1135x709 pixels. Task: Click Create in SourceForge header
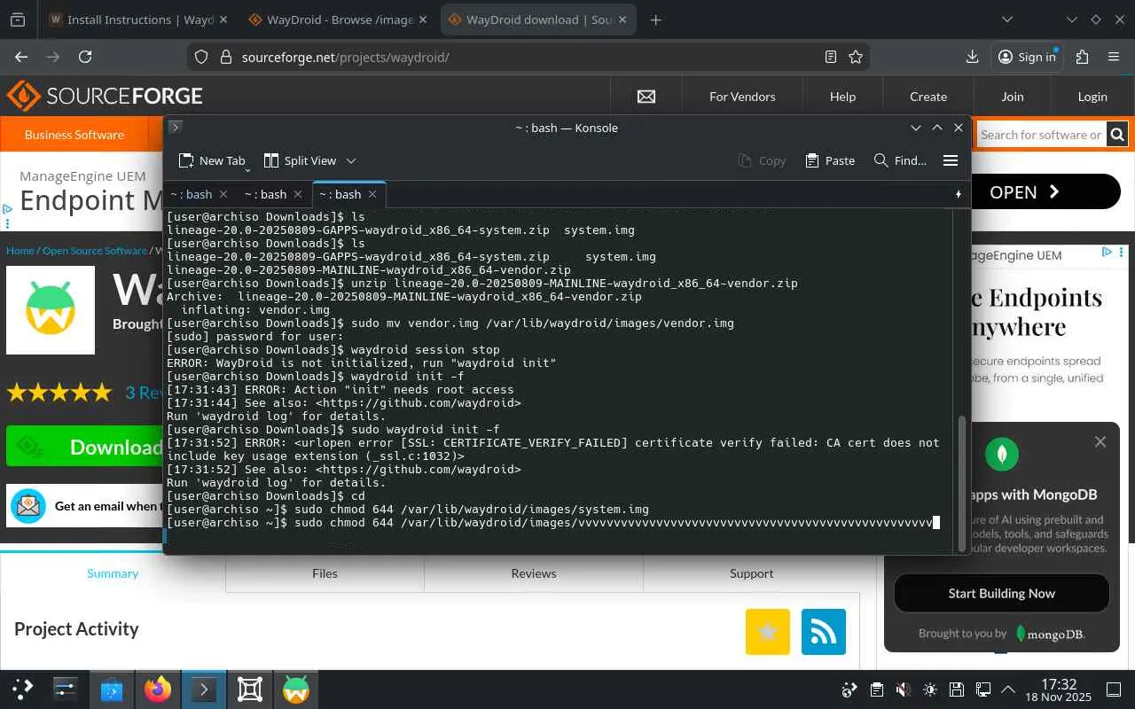tap(928, 97)
